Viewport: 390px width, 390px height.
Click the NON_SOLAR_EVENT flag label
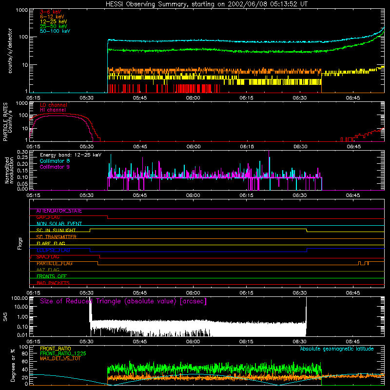coord(59,224)
